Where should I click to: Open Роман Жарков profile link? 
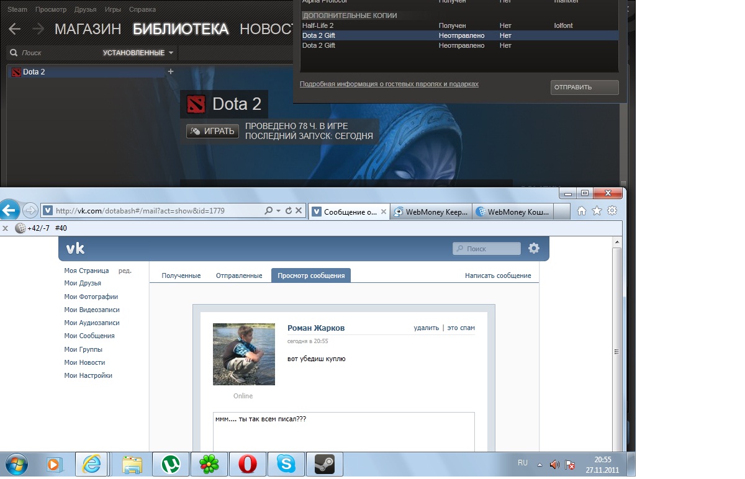click(x=316, y=328)
